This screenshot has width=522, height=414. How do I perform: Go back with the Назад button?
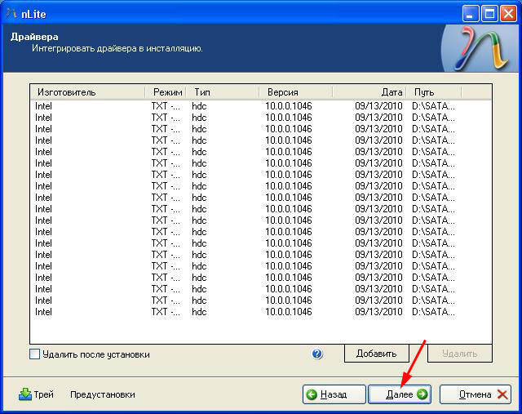click(334, 394)
